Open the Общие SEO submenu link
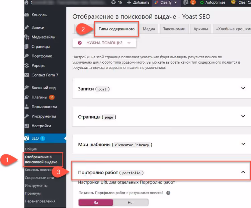Viewport: 251px width, 208px height. pyautogui.click(x=31, y=149)
